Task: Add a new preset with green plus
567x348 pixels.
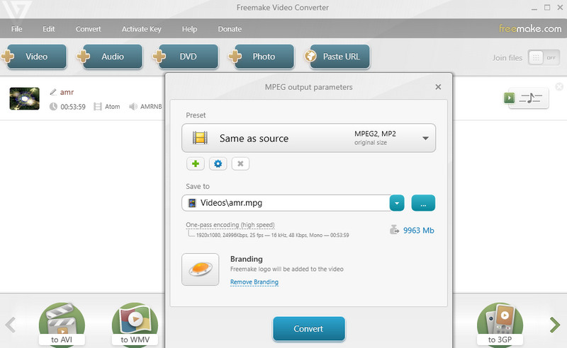Action: tap(196, 164)
